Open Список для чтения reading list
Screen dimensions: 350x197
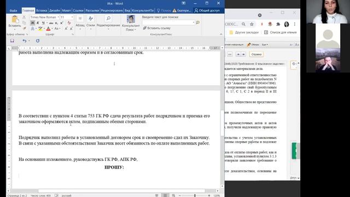click(281, 32)
